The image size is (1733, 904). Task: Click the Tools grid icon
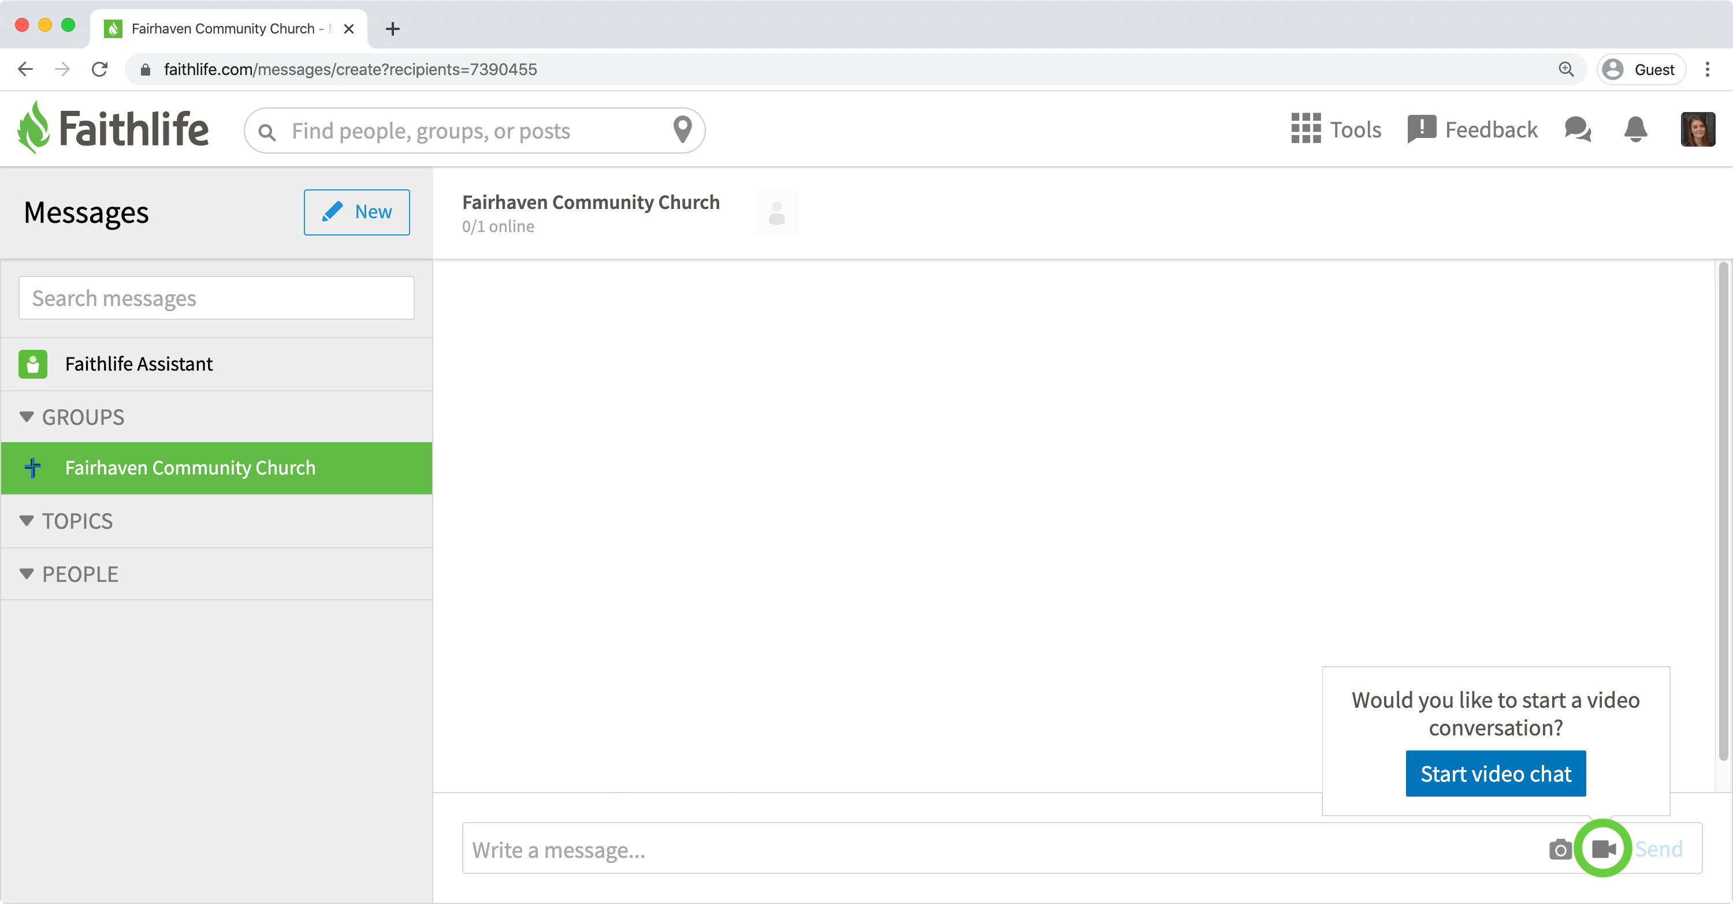coord(1304,129)
